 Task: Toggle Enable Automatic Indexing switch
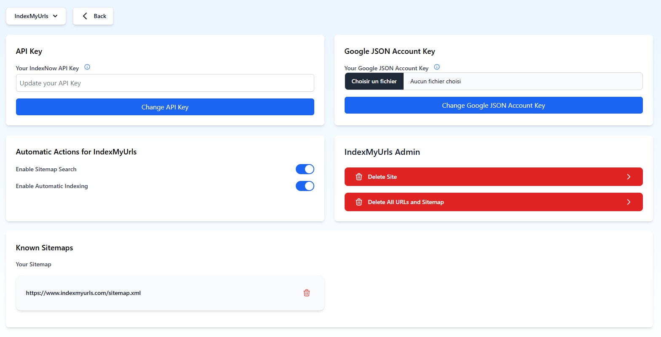click(305, 186)
